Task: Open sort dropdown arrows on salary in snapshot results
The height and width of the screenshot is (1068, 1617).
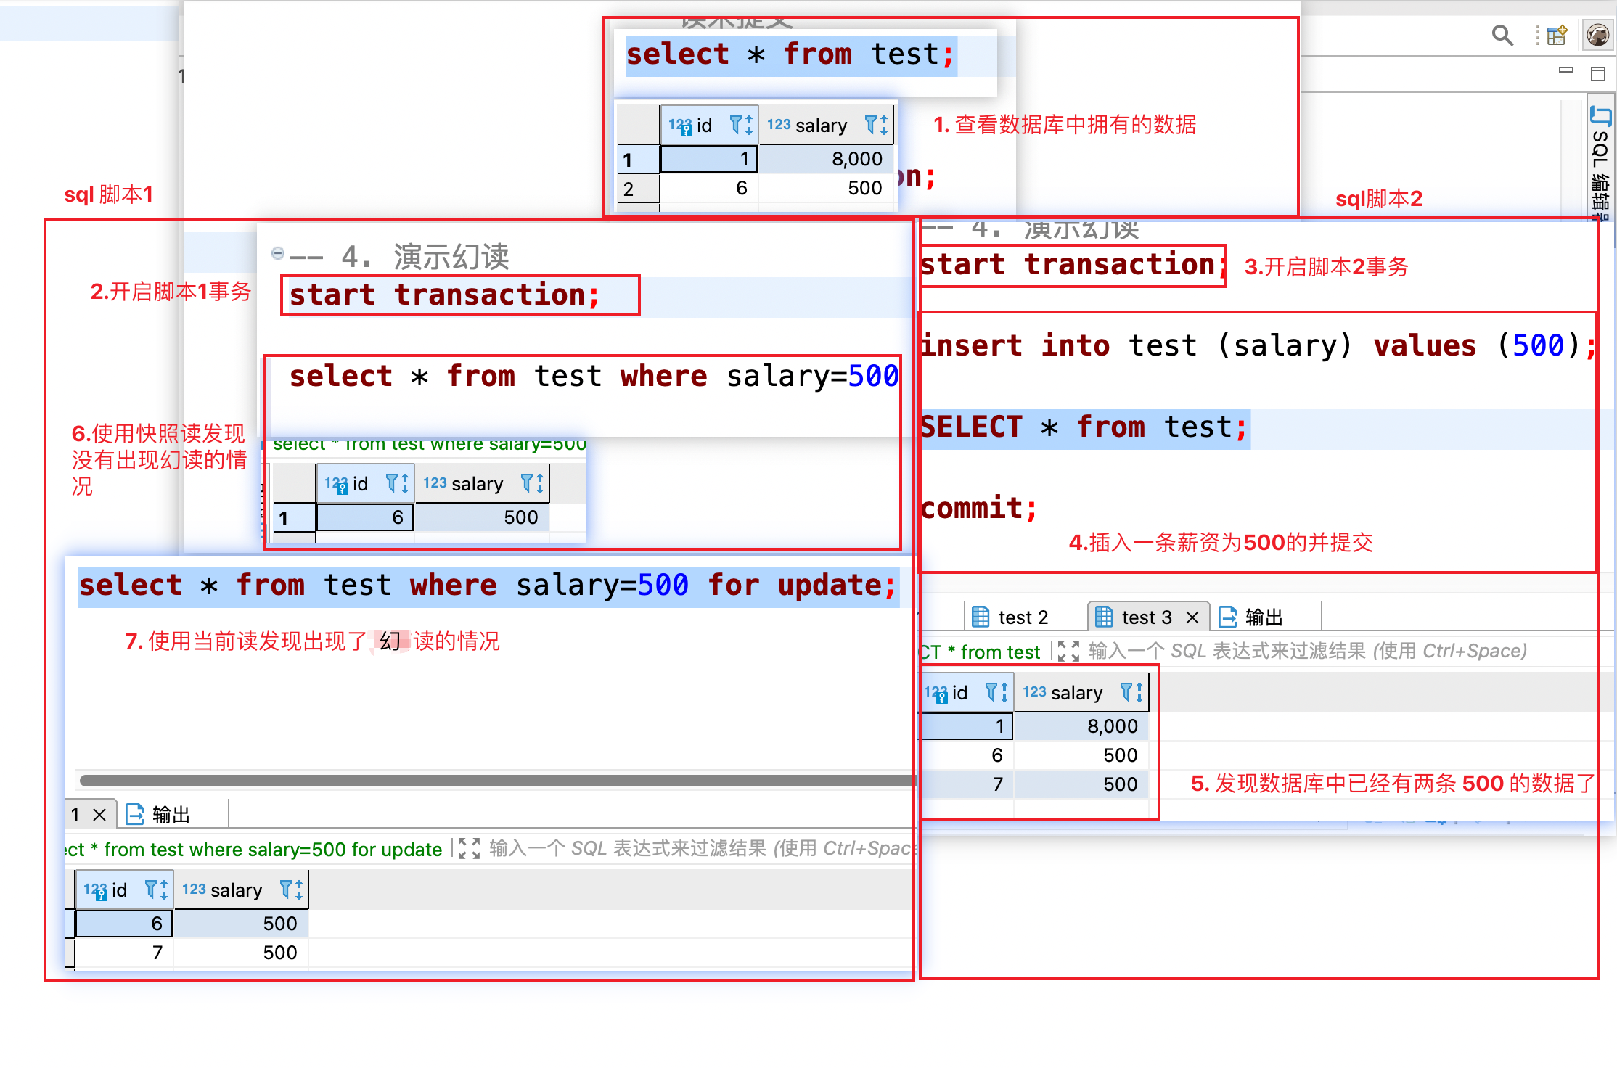Action: coord(540,483)
